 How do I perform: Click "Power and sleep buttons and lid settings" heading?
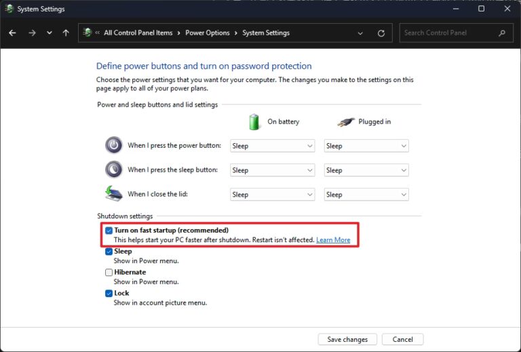[x=157, y=104]
